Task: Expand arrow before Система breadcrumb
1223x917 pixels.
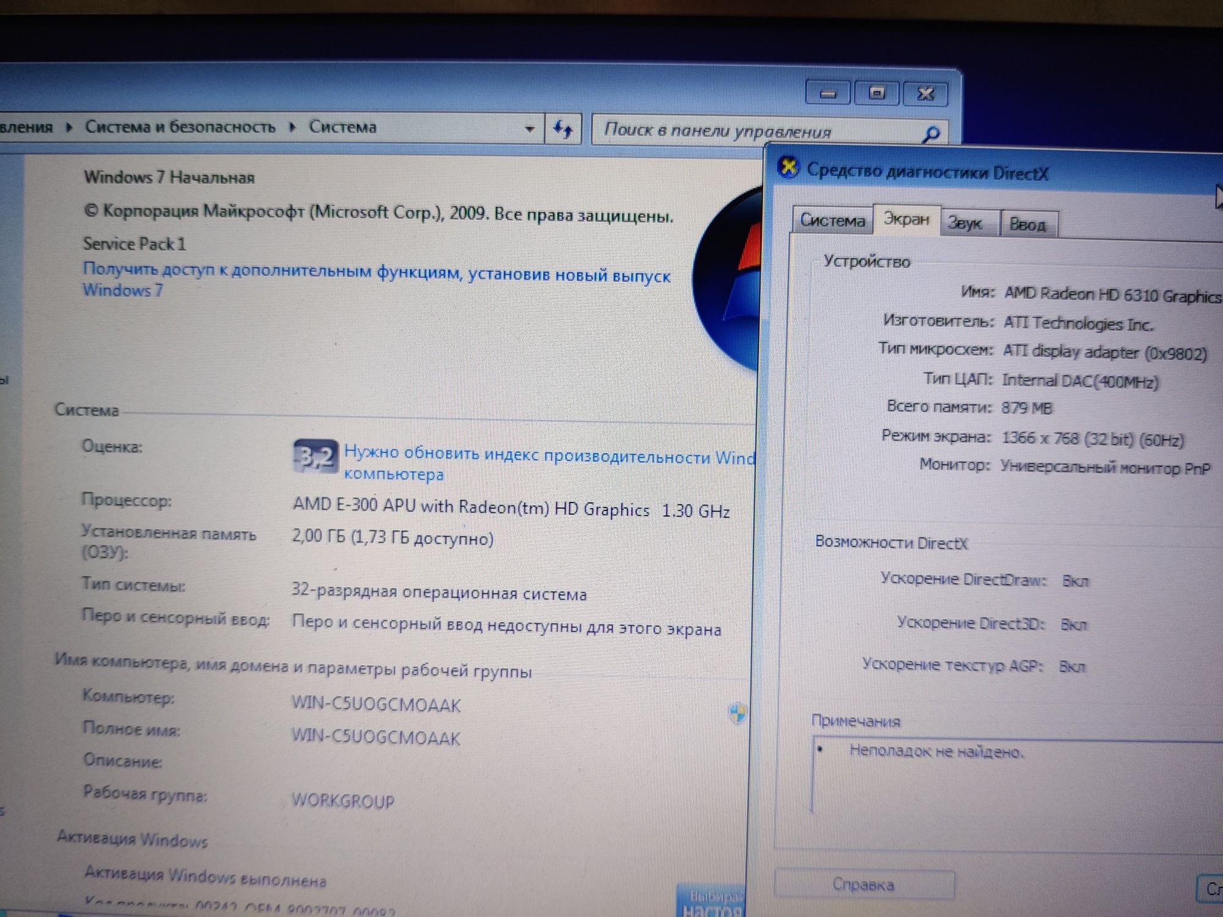Action: click(x=293, y=127)
